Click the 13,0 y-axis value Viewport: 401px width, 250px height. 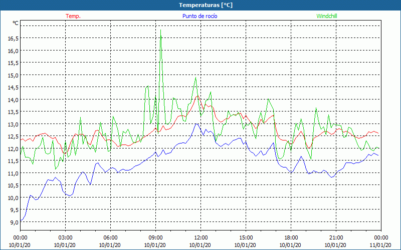(14, 124)
